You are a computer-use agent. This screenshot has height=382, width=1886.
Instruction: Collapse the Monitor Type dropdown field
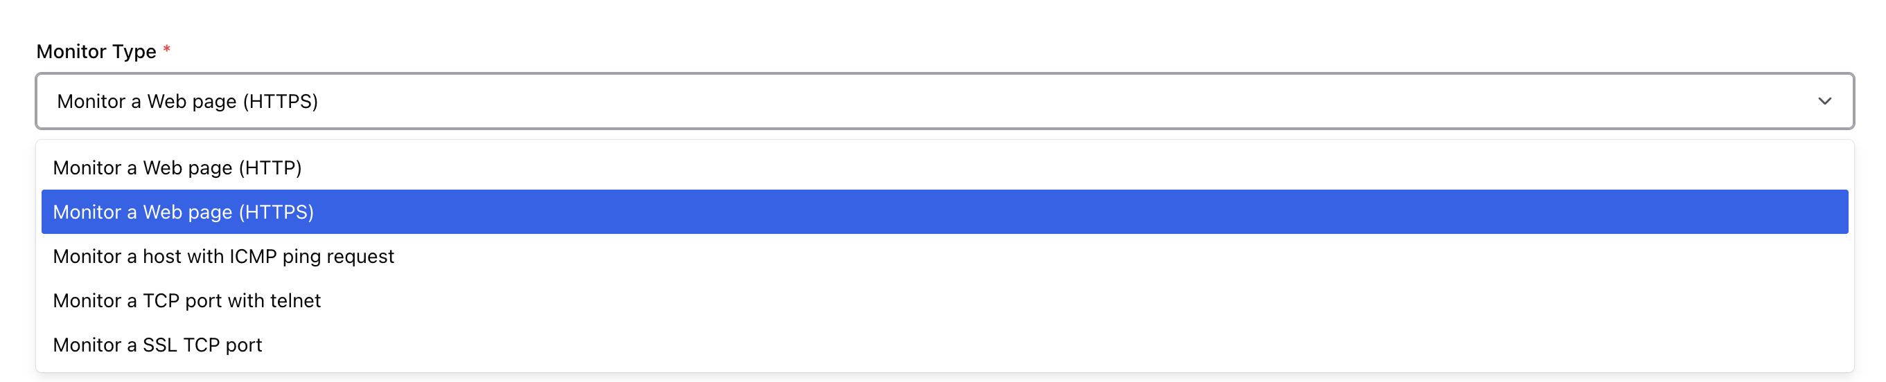point(943,101)
